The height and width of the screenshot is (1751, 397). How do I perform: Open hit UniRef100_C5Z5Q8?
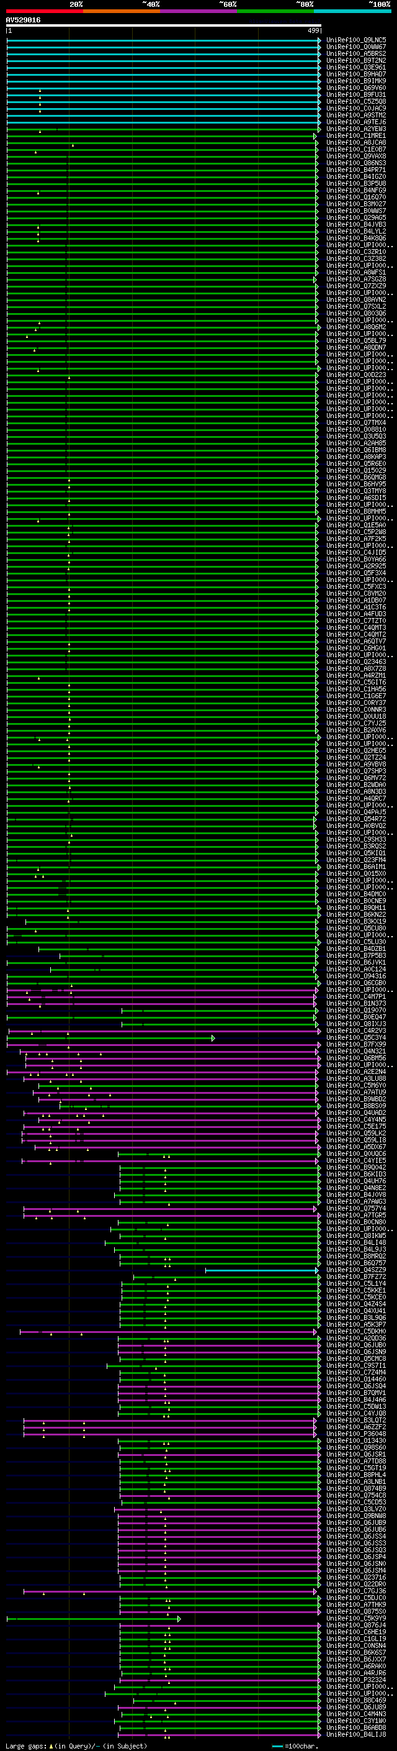click(356, 101)
